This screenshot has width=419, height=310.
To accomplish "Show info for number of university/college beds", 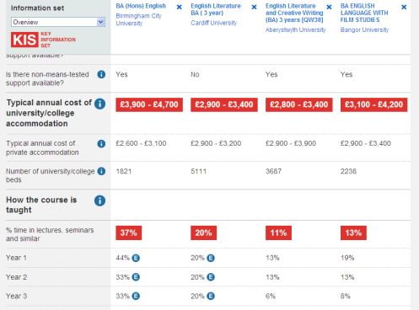I will (101, 171).
